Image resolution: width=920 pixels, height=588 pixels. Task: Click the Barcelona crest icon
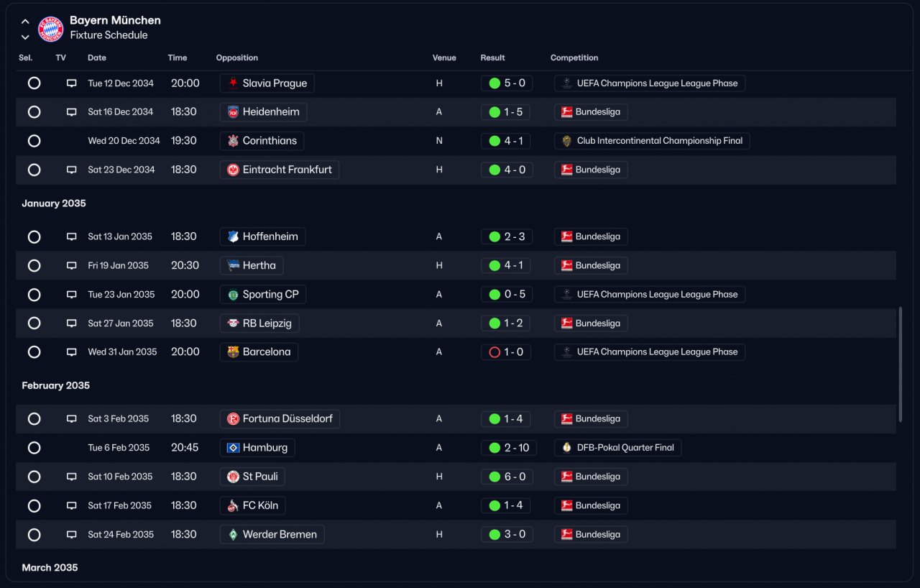[233, 352]
